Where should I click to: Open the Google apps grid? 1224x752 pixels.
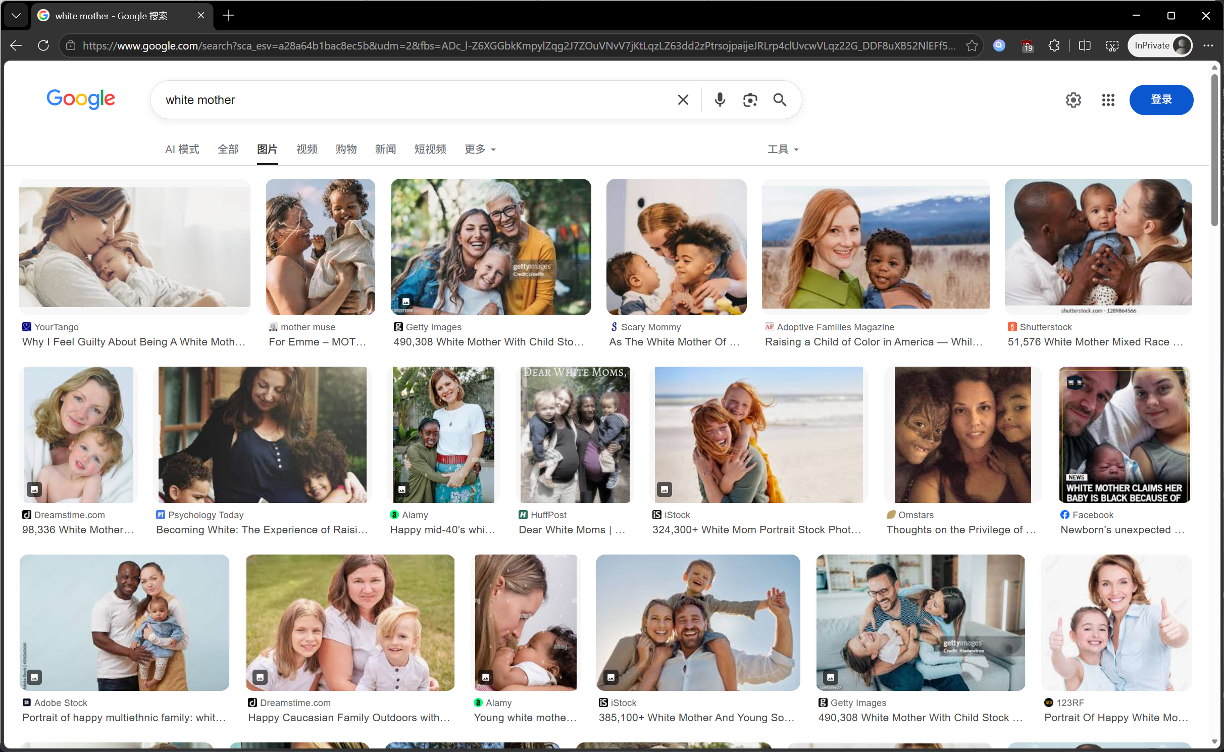coord(1108,100)
